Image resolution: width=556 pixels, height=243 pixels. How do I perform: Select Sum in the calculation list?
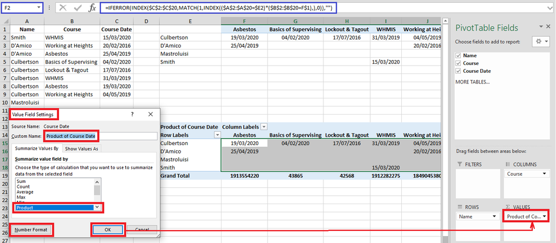coord(21,181)
